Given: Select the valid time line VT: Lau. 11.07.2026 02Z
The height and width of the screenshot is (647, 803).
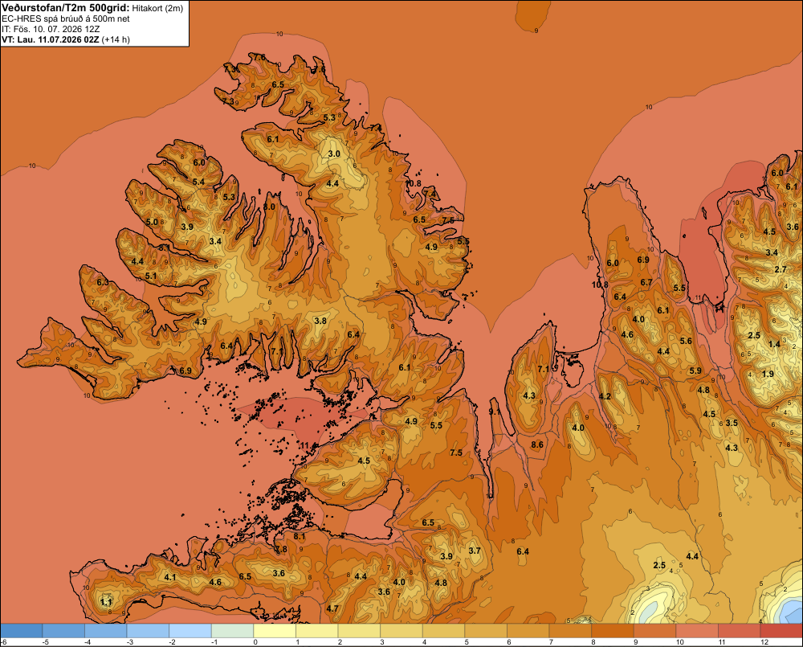Looking at the screenshot, I should pos(51,39).
